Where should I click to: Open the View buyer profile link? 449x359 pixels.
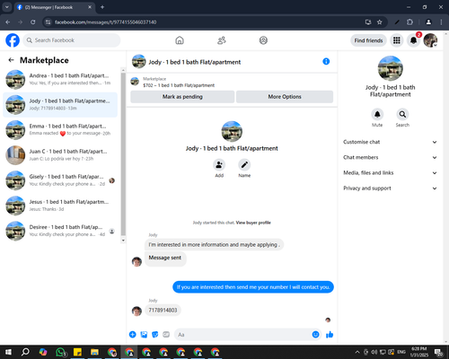pos(253,223)
